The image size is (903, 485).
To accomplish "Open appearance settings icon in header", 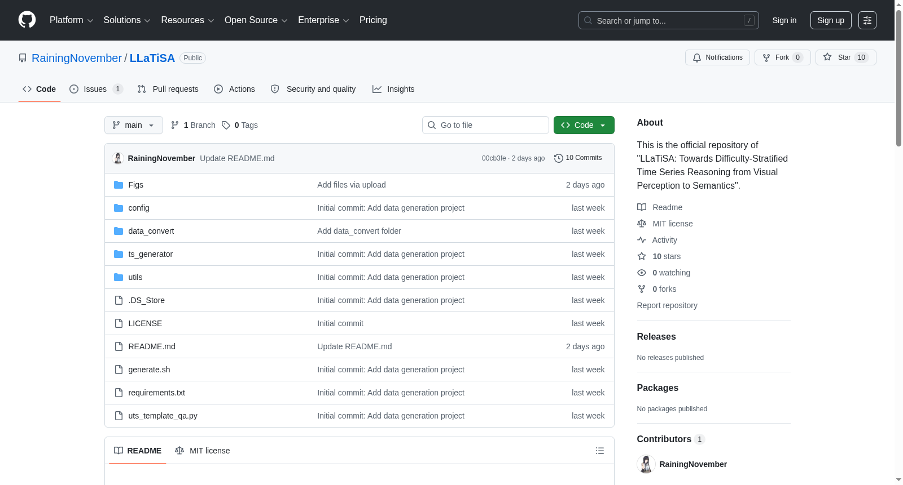I will coord(867,20).
